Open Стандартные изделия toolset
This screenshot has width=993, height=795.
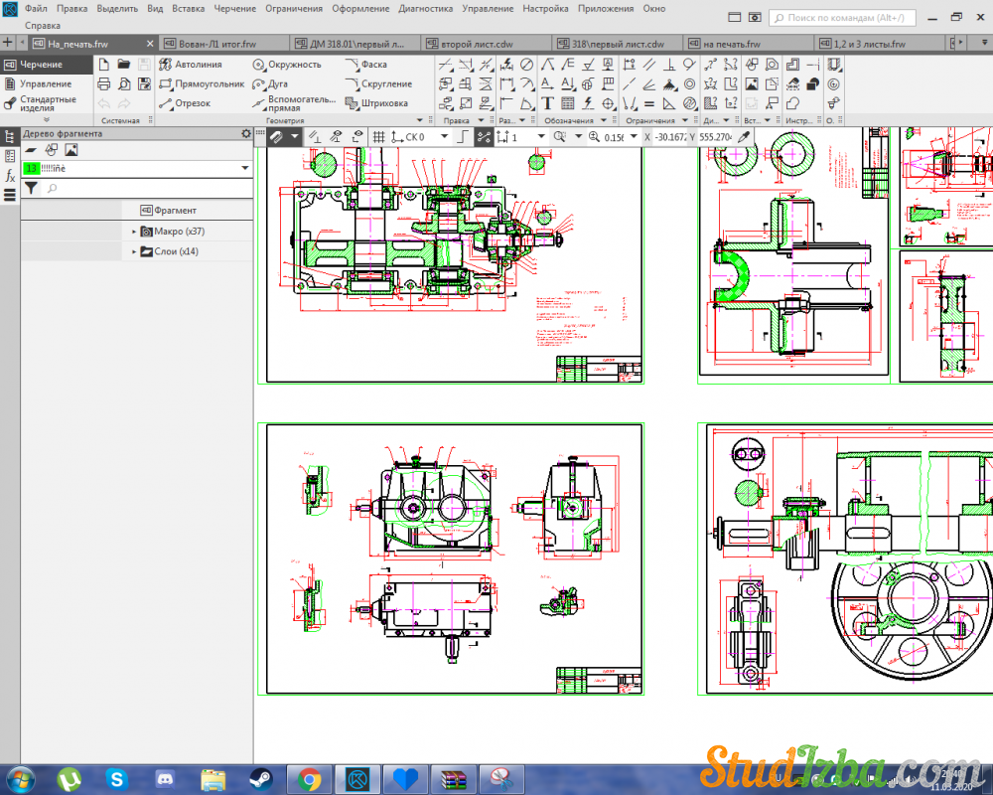[46, 103]
